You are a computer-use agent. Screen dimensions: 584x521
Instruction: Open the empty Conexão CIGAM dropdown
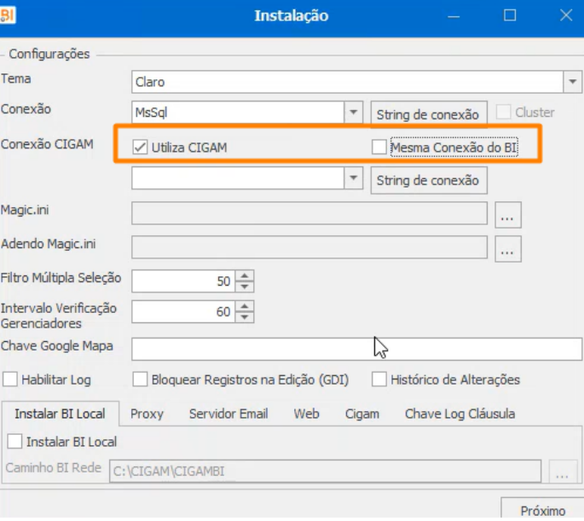tap(354, 177)
